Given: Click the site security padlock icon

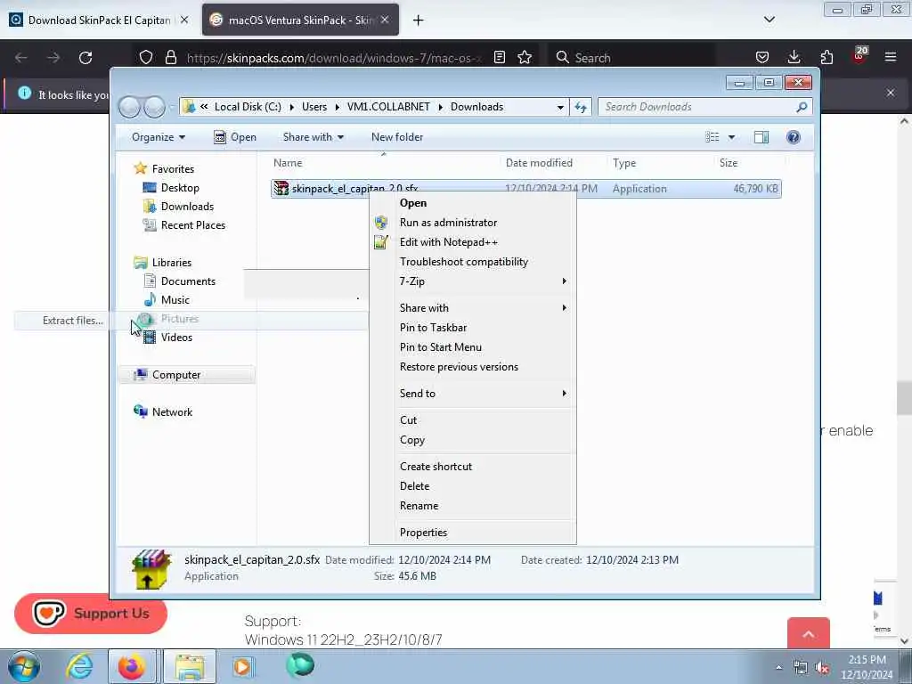Looking at the screenshot, I should click(x=170, y=57).
